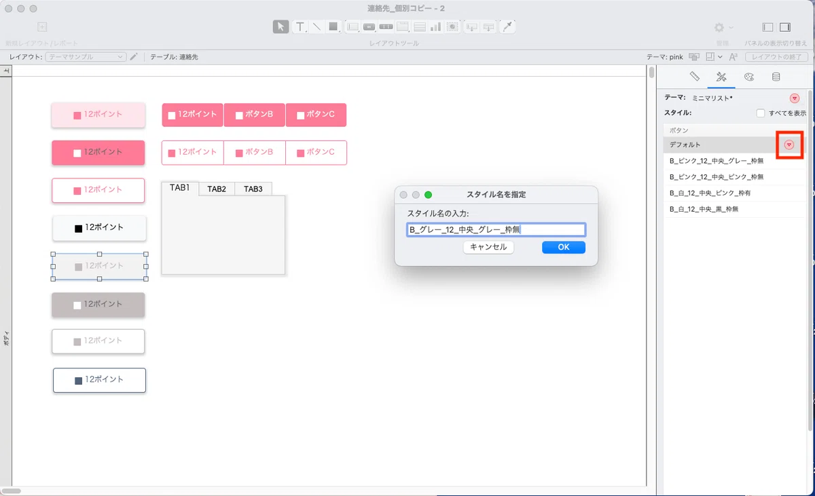Check the すべてを表示 checkbox
815x496 pixels.
(761, 113)
